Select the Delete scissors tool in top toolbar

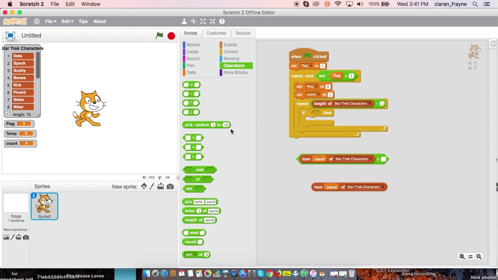[193, 21]
